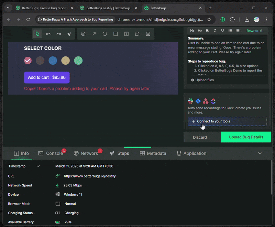Expand the Timestamp dropdown
The image size is (275, 227).
pyautogui.click(x=38, y=166)
